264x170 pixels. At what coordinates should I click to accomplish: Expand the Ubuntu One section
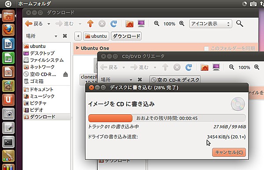[77, 48]
